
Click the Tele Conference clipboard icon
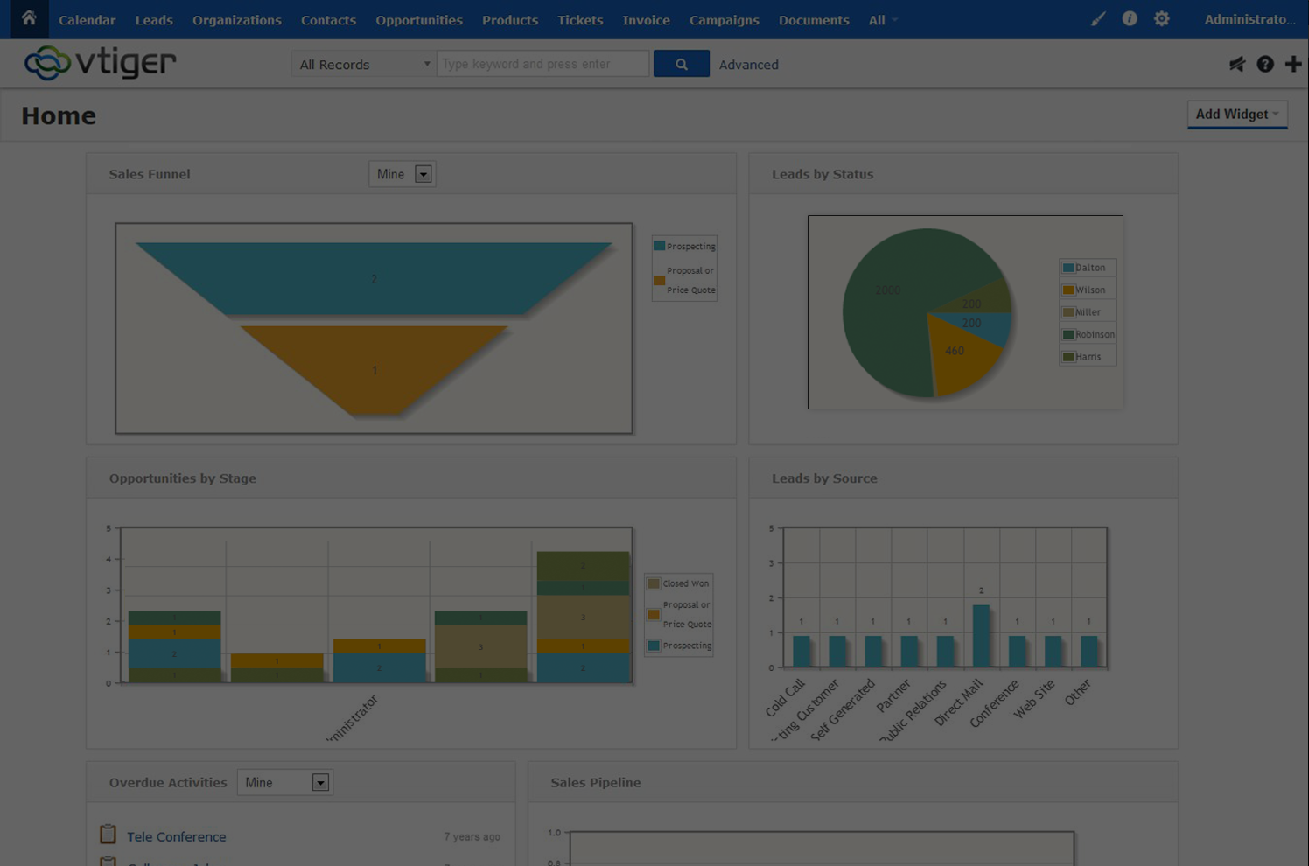coord(108,835)
